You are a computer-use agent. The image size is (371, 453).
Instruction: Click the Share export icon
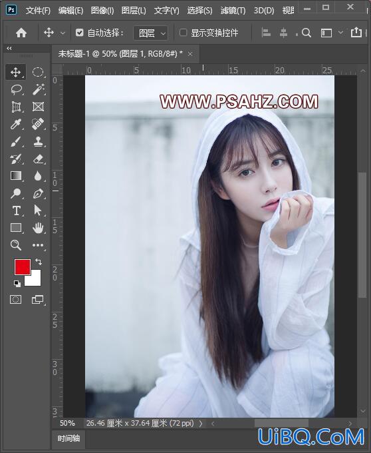(x=356, y=32)
